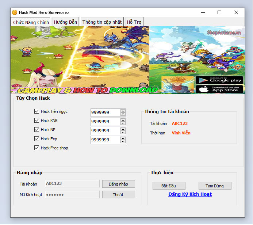Toggle the Hack KNB checkbox

click(x=37, y=121)
